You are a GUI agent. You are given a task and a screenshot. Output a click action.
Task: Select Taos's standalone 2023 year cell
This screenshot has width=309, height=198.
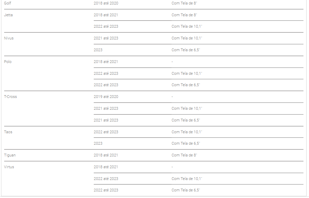pyautogui.click(x=98, y=143)
